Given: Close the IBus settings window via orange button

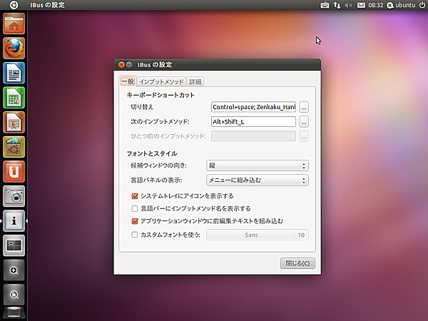Looking at the screenshot, I should click(121, 65).
